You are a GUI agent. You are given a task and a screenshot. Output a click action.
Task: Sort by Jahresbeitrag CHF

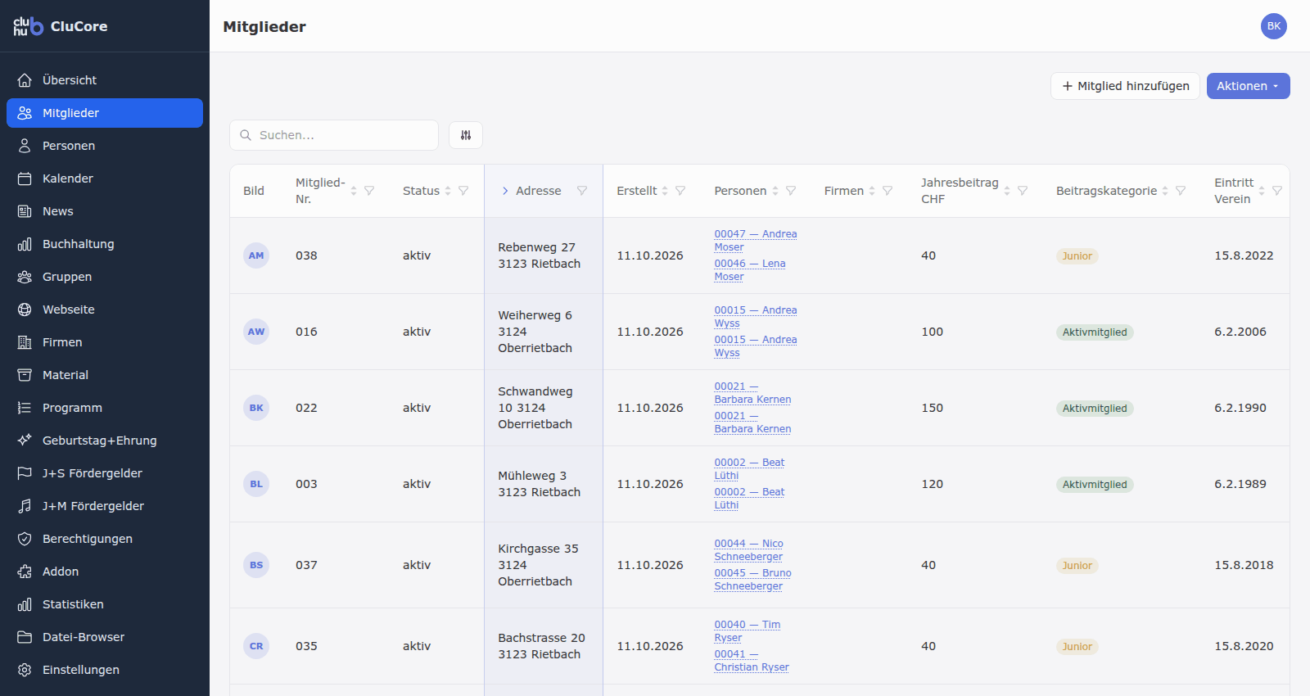pos(1007,191)
